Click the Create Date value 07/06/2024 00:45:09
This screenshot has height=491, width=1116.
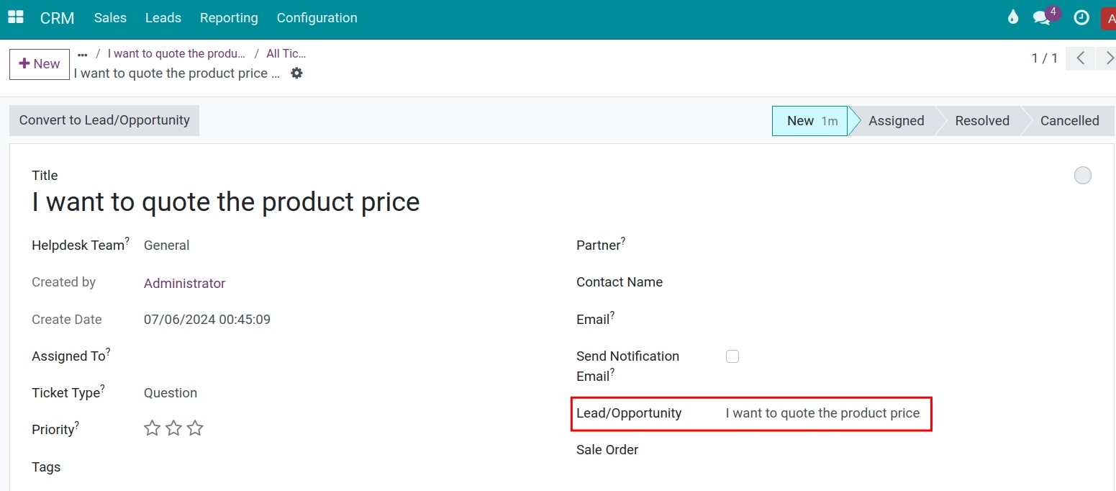coord(207,320)
